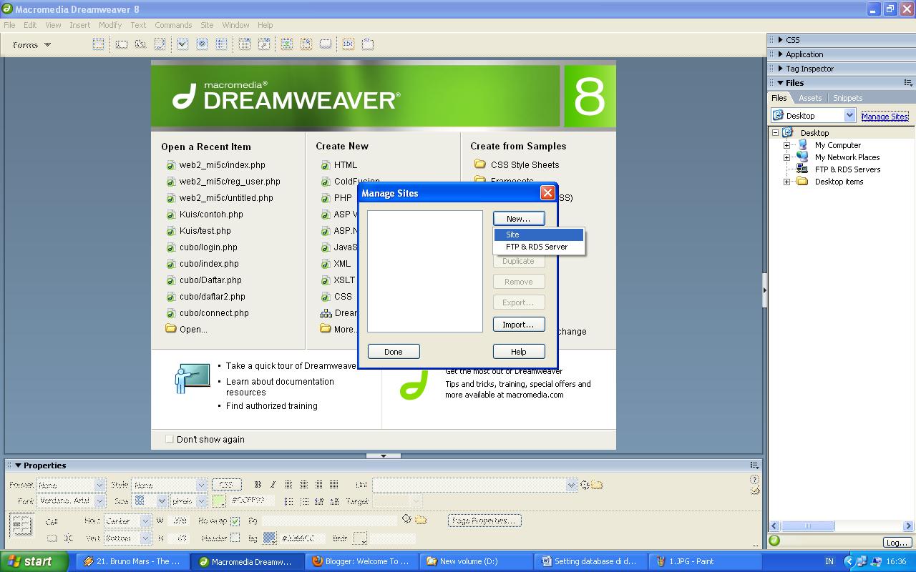Screen dimensions: 916x572
Task: Expand the My Computer tree node
Action: click(786, 145)
